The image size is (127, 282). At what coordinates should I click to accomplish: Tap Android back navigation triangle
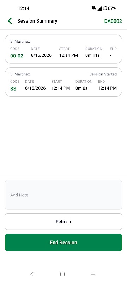pyautogui.click(x=32, y=274)
